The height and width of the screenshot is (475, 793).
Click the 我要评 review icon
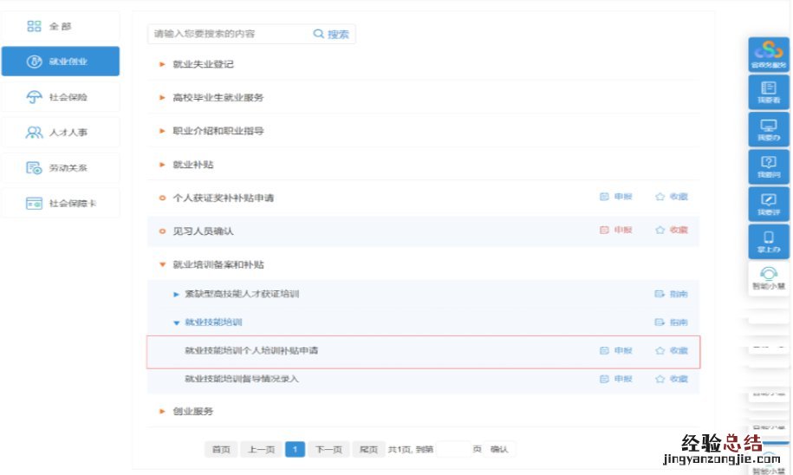768,201
